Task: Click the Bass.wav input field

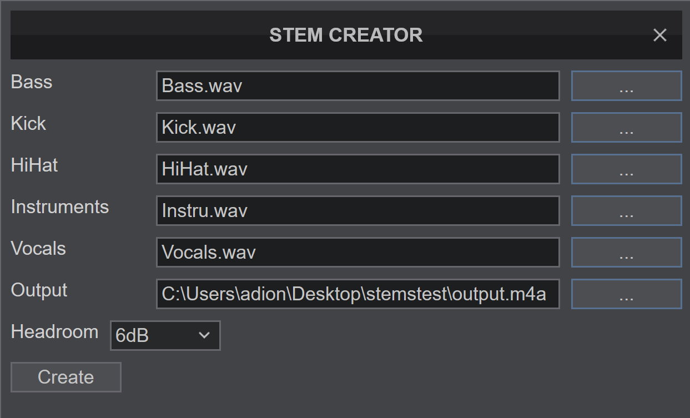Action: 357,86
